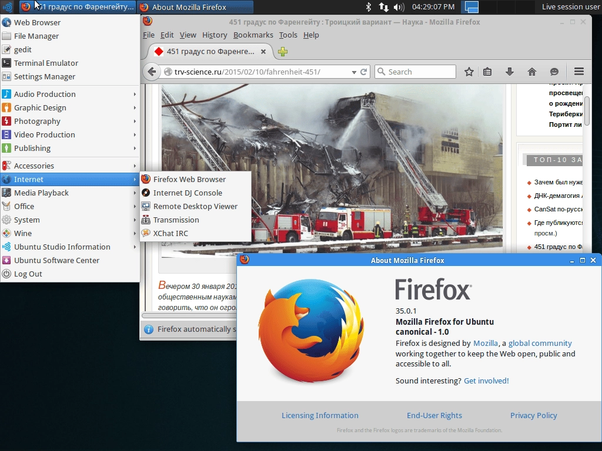
Task: Open Terminal Emulator from the menu
Action: pyautogui.click(x=70, y=63)
